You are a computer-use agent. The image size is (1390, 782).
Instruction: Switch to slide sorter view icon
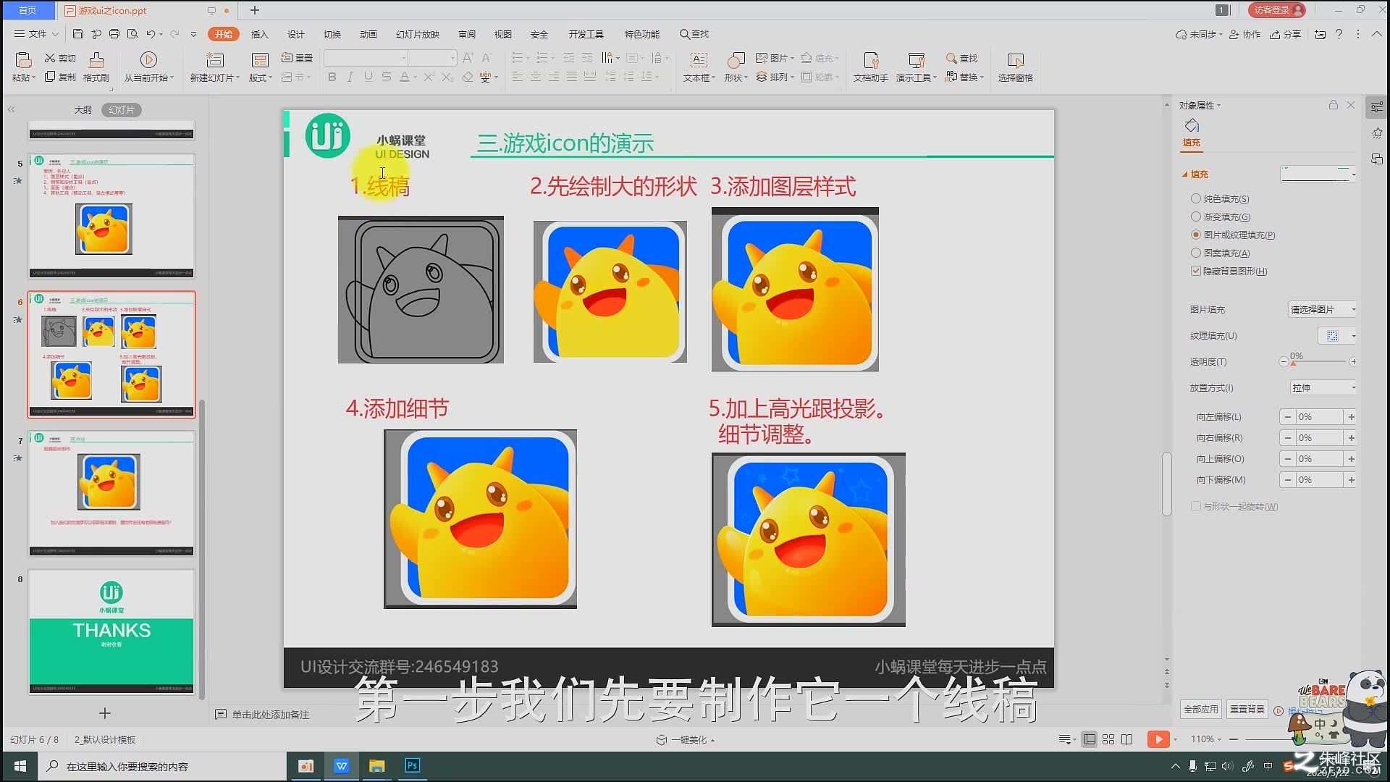(x=1108, y=739)
